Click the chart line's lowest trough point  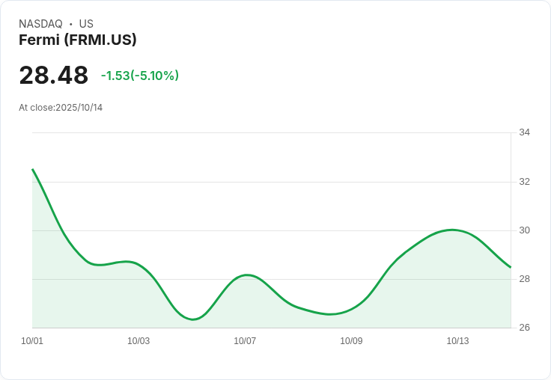click(x=194, y=319)
